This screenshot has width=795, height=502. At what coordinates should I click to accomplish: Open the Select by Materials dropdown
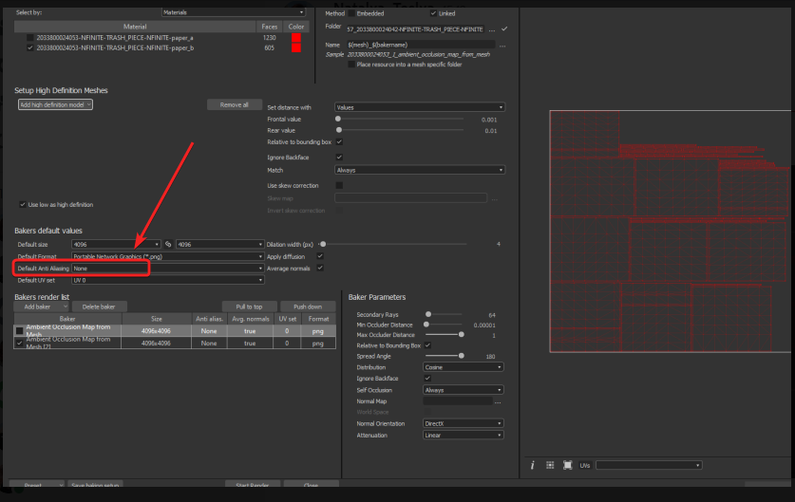234,12
